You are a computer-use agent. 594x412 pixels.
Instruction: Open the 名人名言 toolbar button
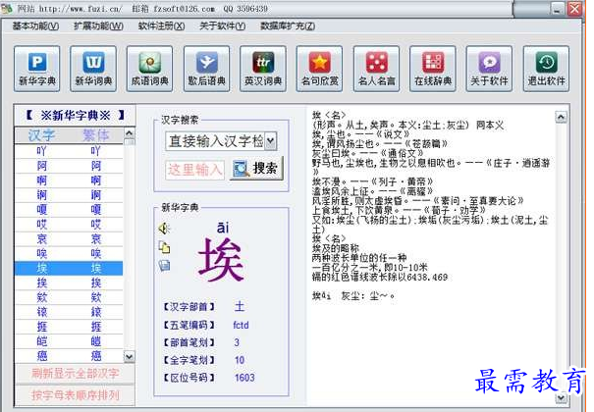tap(376, 69)
